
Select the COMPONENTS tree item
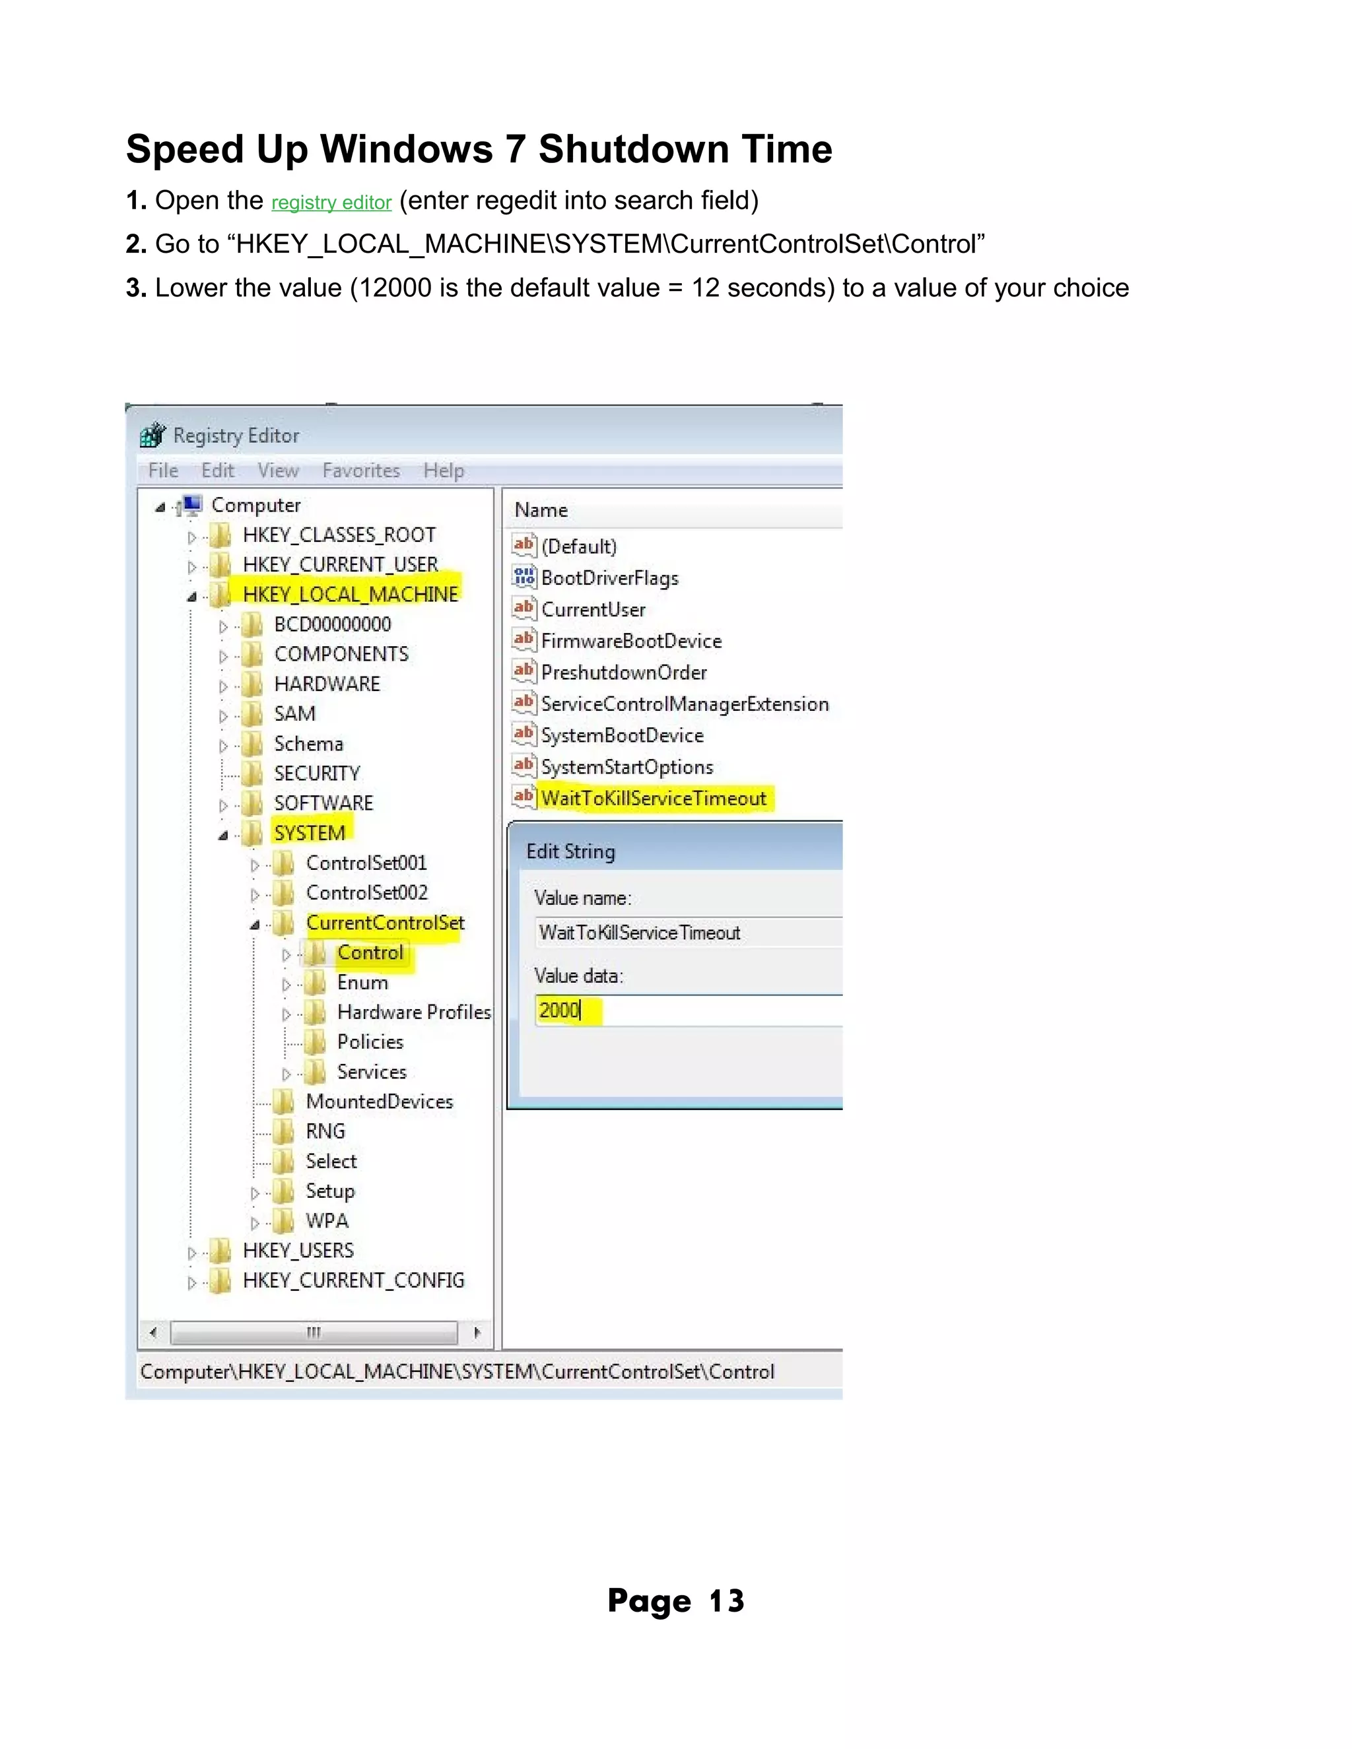(x=341, y=653)
